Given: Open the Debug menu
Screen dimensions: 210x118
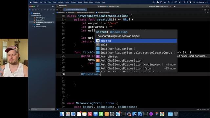Looking at the screenshot, I should (x=80, y=2).
